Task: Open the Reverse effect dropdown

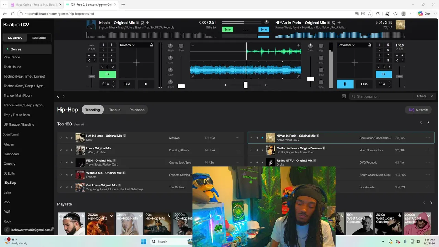Action: pos(346,45)
